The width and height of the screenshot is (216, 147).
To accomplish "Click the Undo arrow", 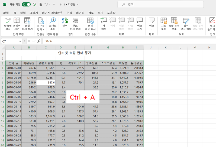I will [x=46, y=4].
